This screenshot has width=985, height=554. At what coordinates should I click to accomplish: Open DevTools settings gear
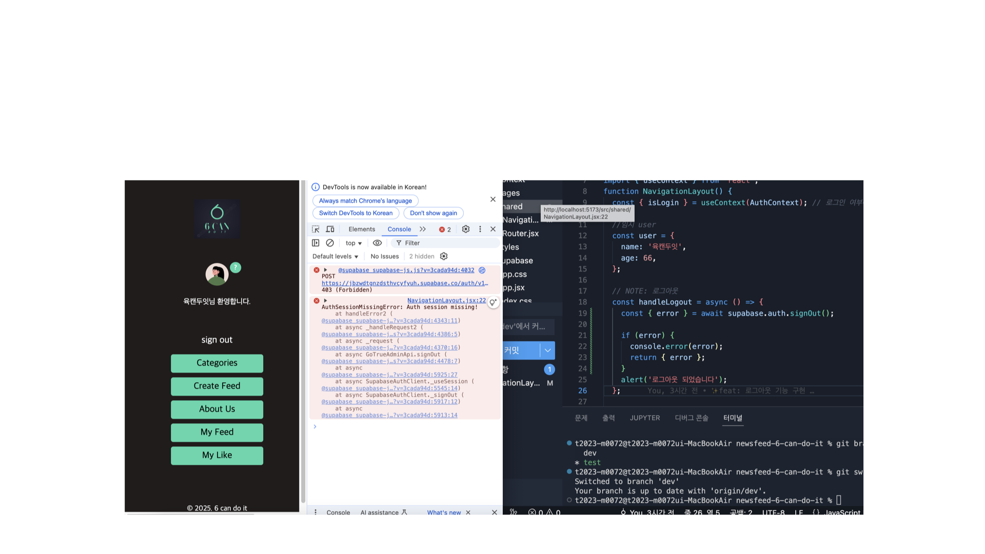pos(465,229)
